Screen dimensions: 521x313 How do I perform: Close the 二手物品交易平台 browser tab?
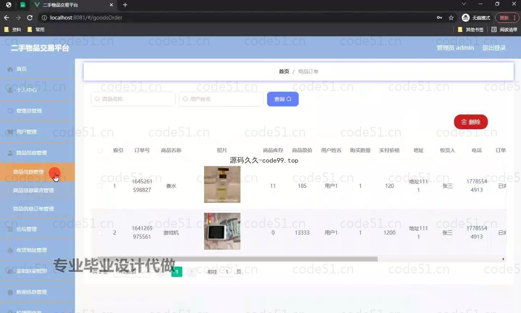coord(111,5)
